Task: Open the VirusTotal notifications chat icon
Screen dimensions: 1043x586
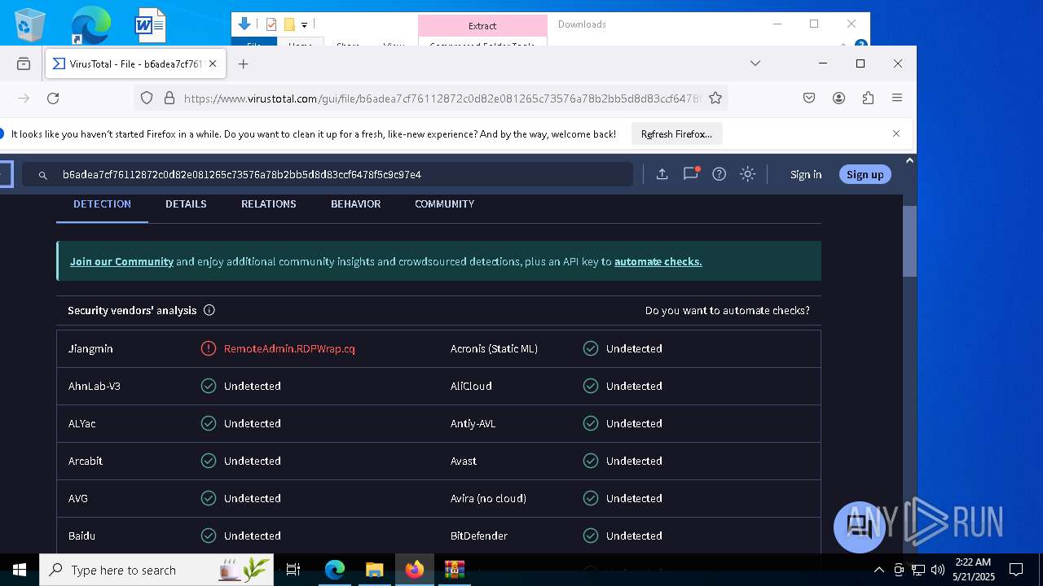Action: pyautogui.click(x=691, y=173)
